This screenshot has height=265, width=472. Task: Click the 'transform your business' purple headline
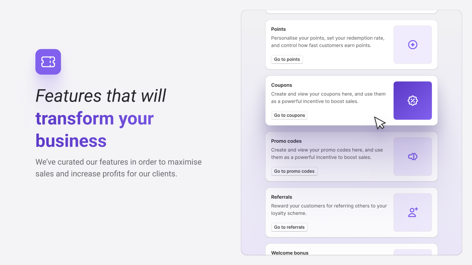[x=94, y=130]
